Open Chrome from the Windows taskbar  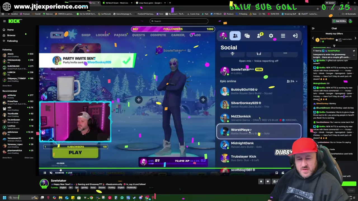(91, 198)
